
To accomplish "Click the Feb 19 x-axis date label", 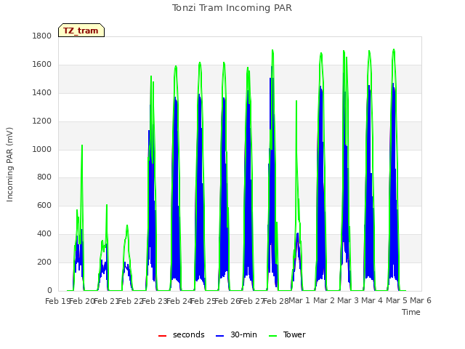I will tap(57, 301).
